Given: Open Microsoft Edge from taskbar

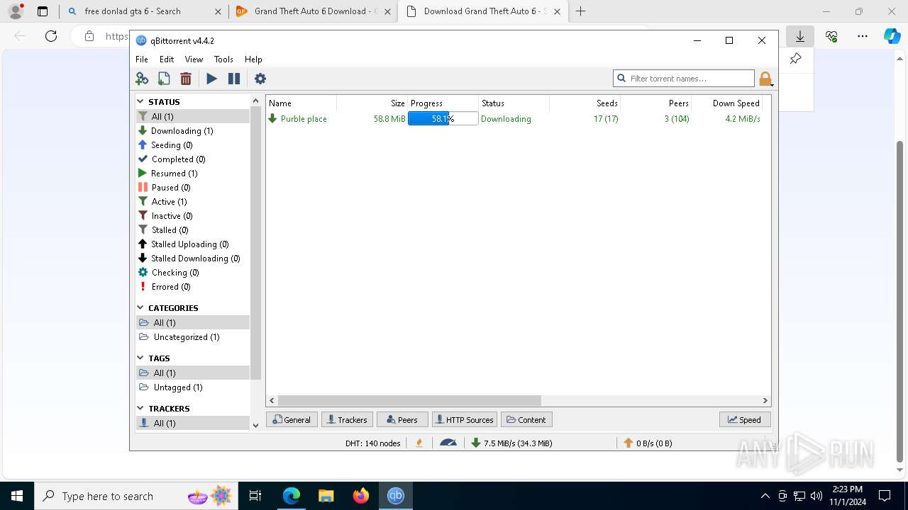Looking at the screenshot, I should (x=292, y=496).
